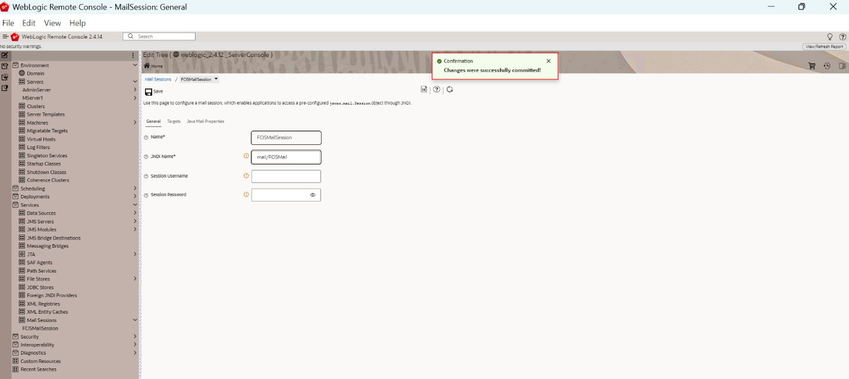Collapse the Mail Sessions tree node
Screen dimensions: 849x379
[x=135, y=320]
